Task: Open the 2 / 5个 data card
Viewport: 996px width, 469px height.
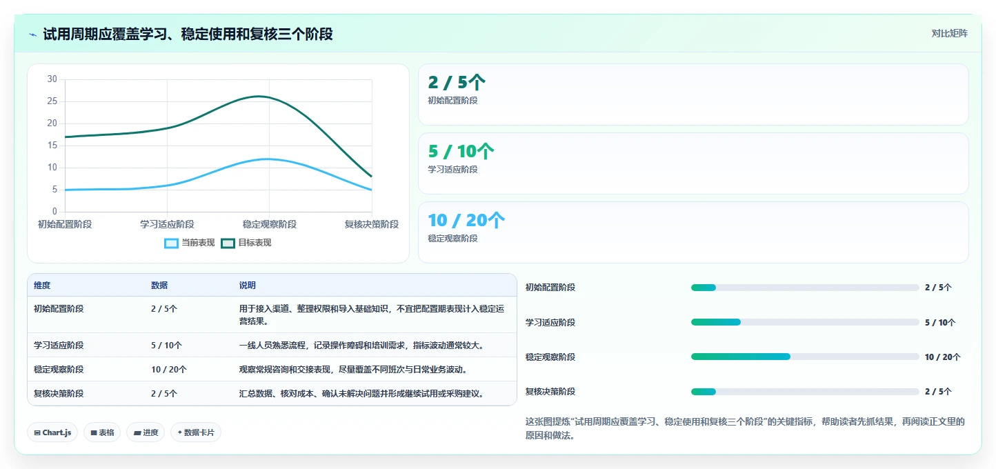Action: click(693, 94)
